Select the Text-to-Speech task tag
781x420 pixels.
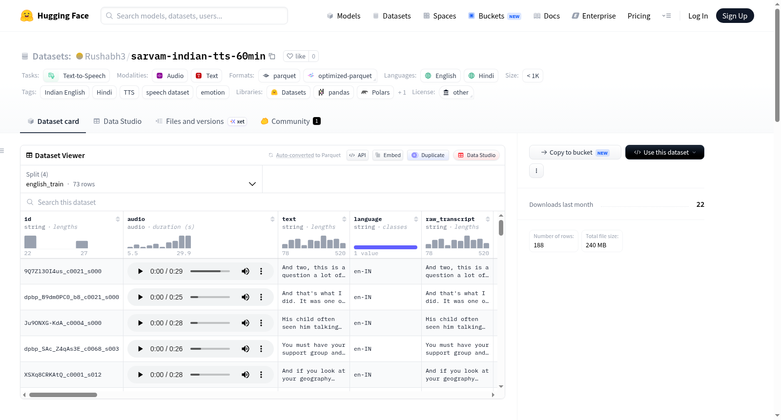point(77,76)
